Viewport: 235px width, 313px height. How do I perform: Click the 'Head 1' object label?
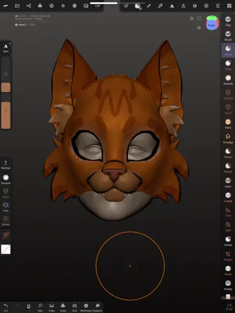click(x=25, y=25)
